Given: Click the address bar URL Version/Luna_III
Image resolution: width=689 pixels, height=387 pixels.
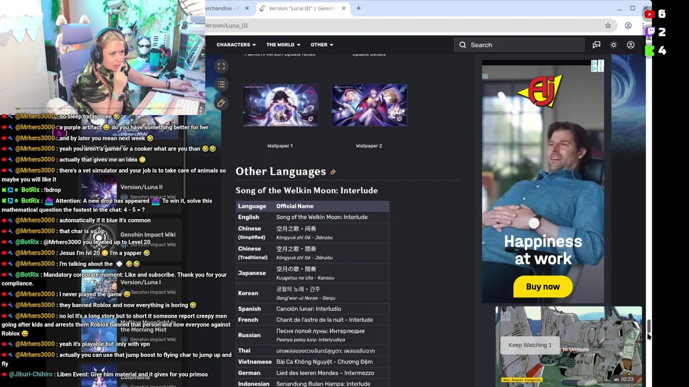Looking at the screenshot, I should coord(226,25).
